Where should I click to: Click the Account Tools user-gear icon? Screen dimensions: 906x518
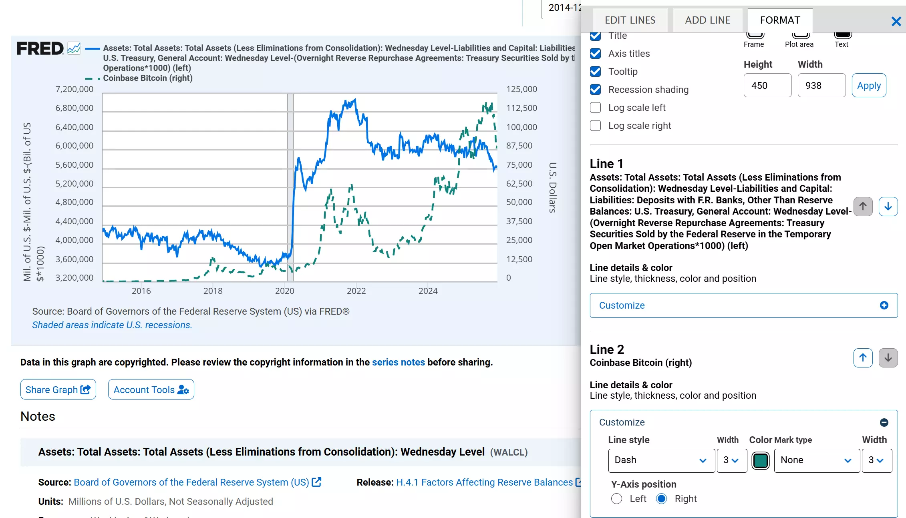183,390
